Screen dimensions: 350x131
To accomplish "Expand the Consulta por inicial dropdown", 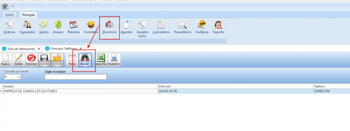I will [x=18, y=77].
